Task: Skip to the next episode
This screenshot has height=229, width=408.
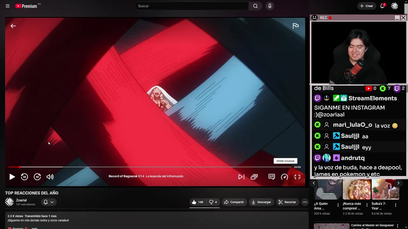Action: point(241,177)
